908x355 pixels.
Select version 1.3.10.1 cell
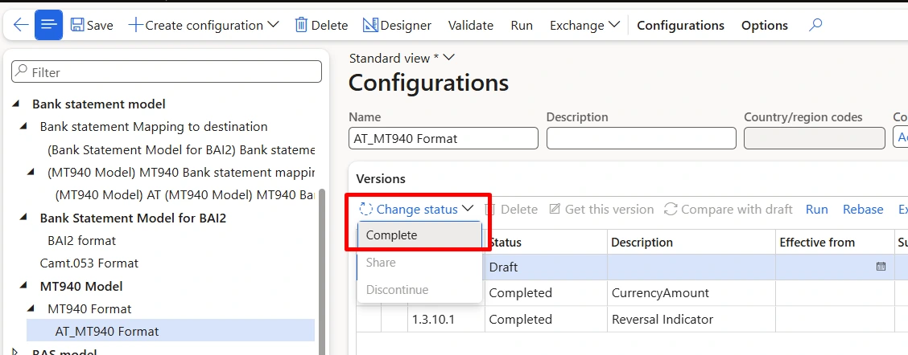(446, 319)
